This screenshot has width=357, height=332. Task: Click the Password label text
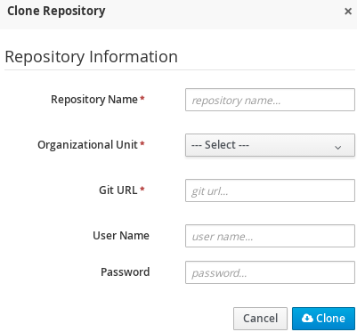126,272
